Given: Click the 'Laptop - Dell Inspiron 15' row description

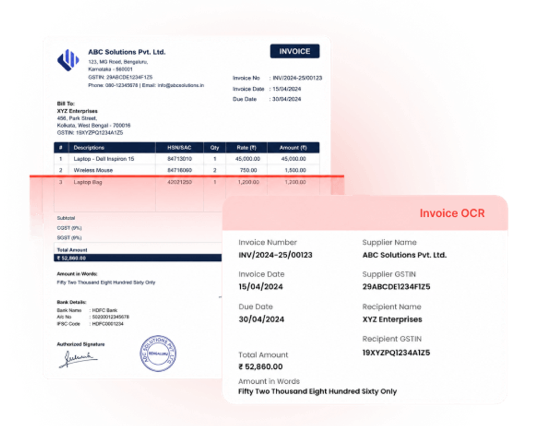Looking at the screenshot, I should (104, 158).
